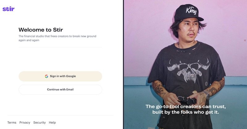
Task: Click the Google G icon
Action: pyautogui.click(x=47, y=76)
